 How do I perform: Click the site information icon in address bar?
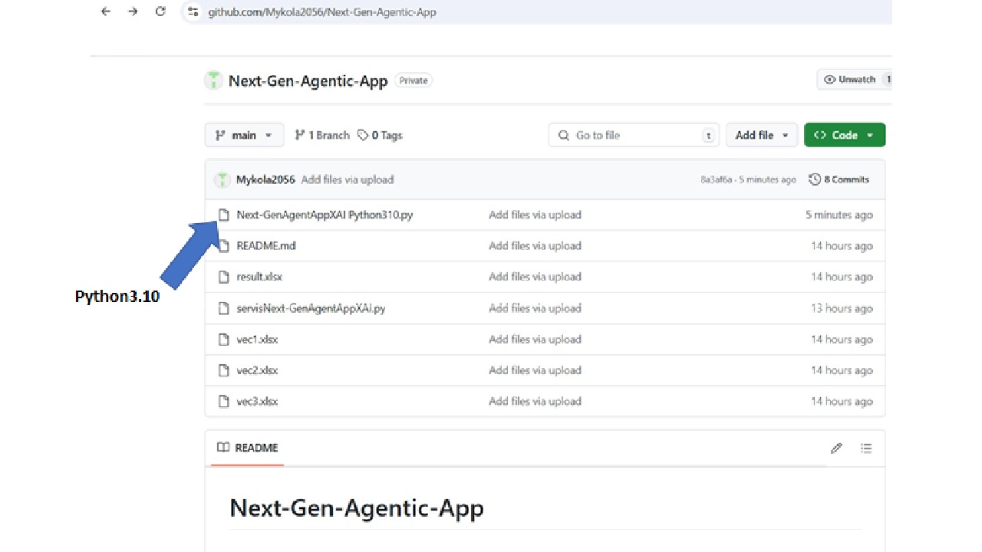pos(193,12)
